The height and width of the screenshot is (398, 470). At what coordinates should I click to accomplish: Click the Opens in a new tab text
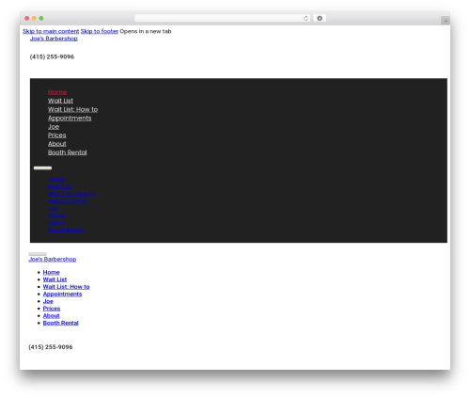tap(146, 31)
